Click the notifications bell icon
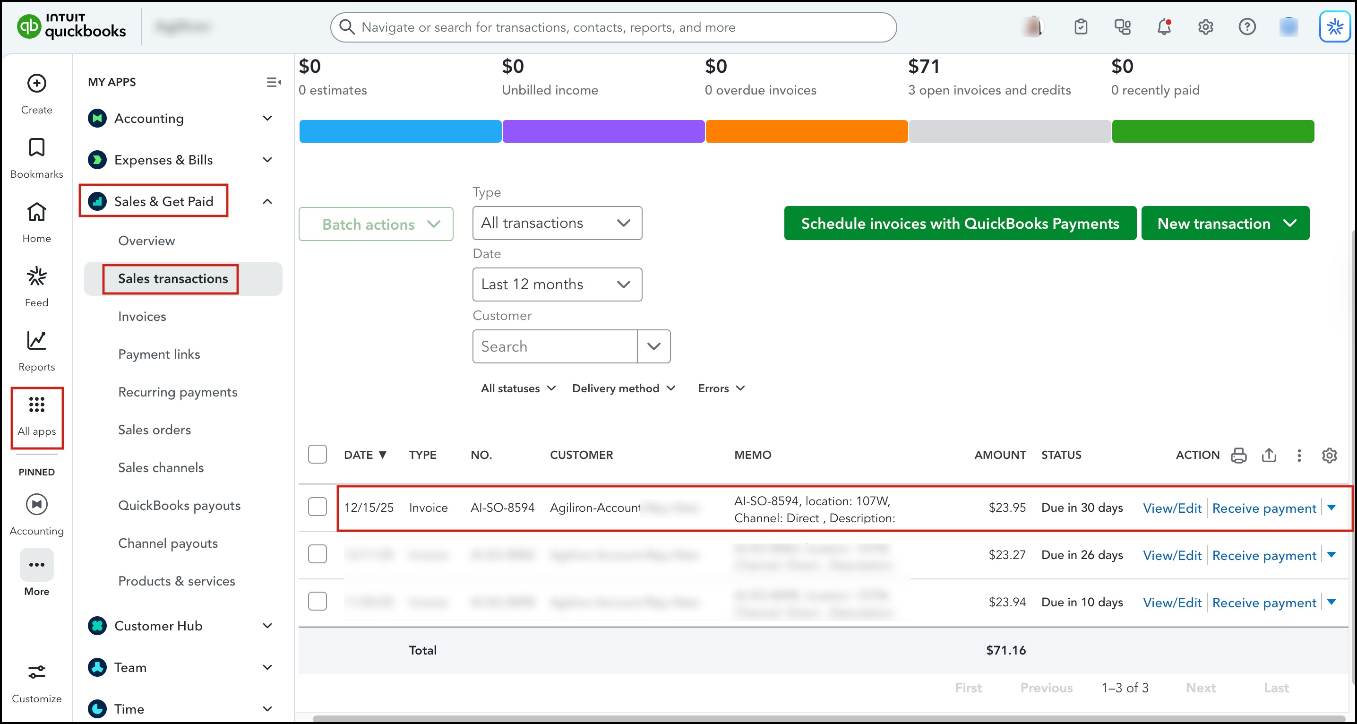1357x724 pixels. pos(1164,27)
